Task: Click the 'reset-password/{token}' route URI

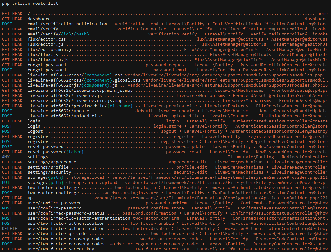Action: [x=56, y=152]
